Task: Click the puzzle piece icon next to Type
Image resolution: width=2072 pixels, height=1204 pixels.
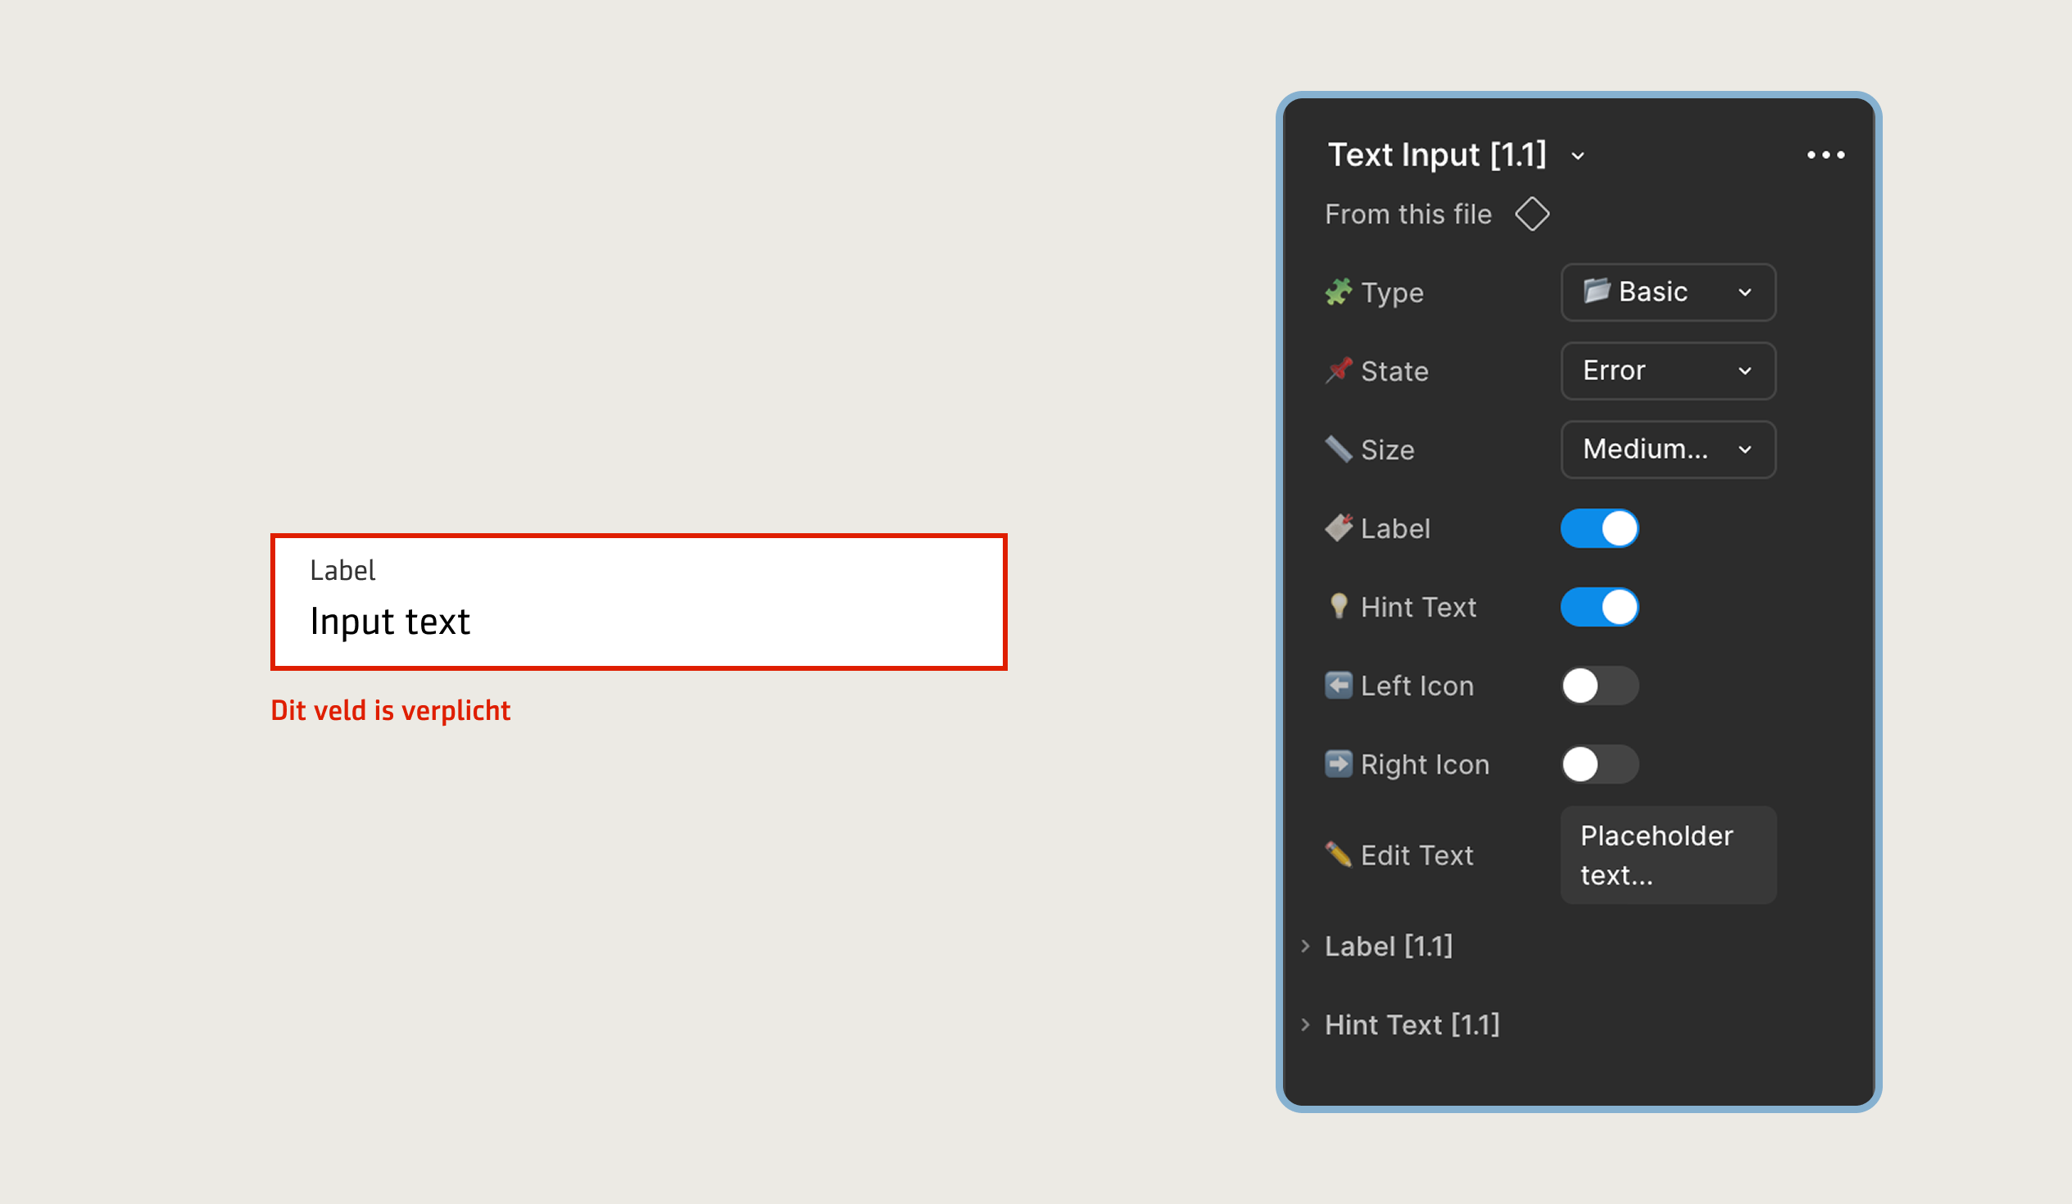Action: coord(1341,292)
